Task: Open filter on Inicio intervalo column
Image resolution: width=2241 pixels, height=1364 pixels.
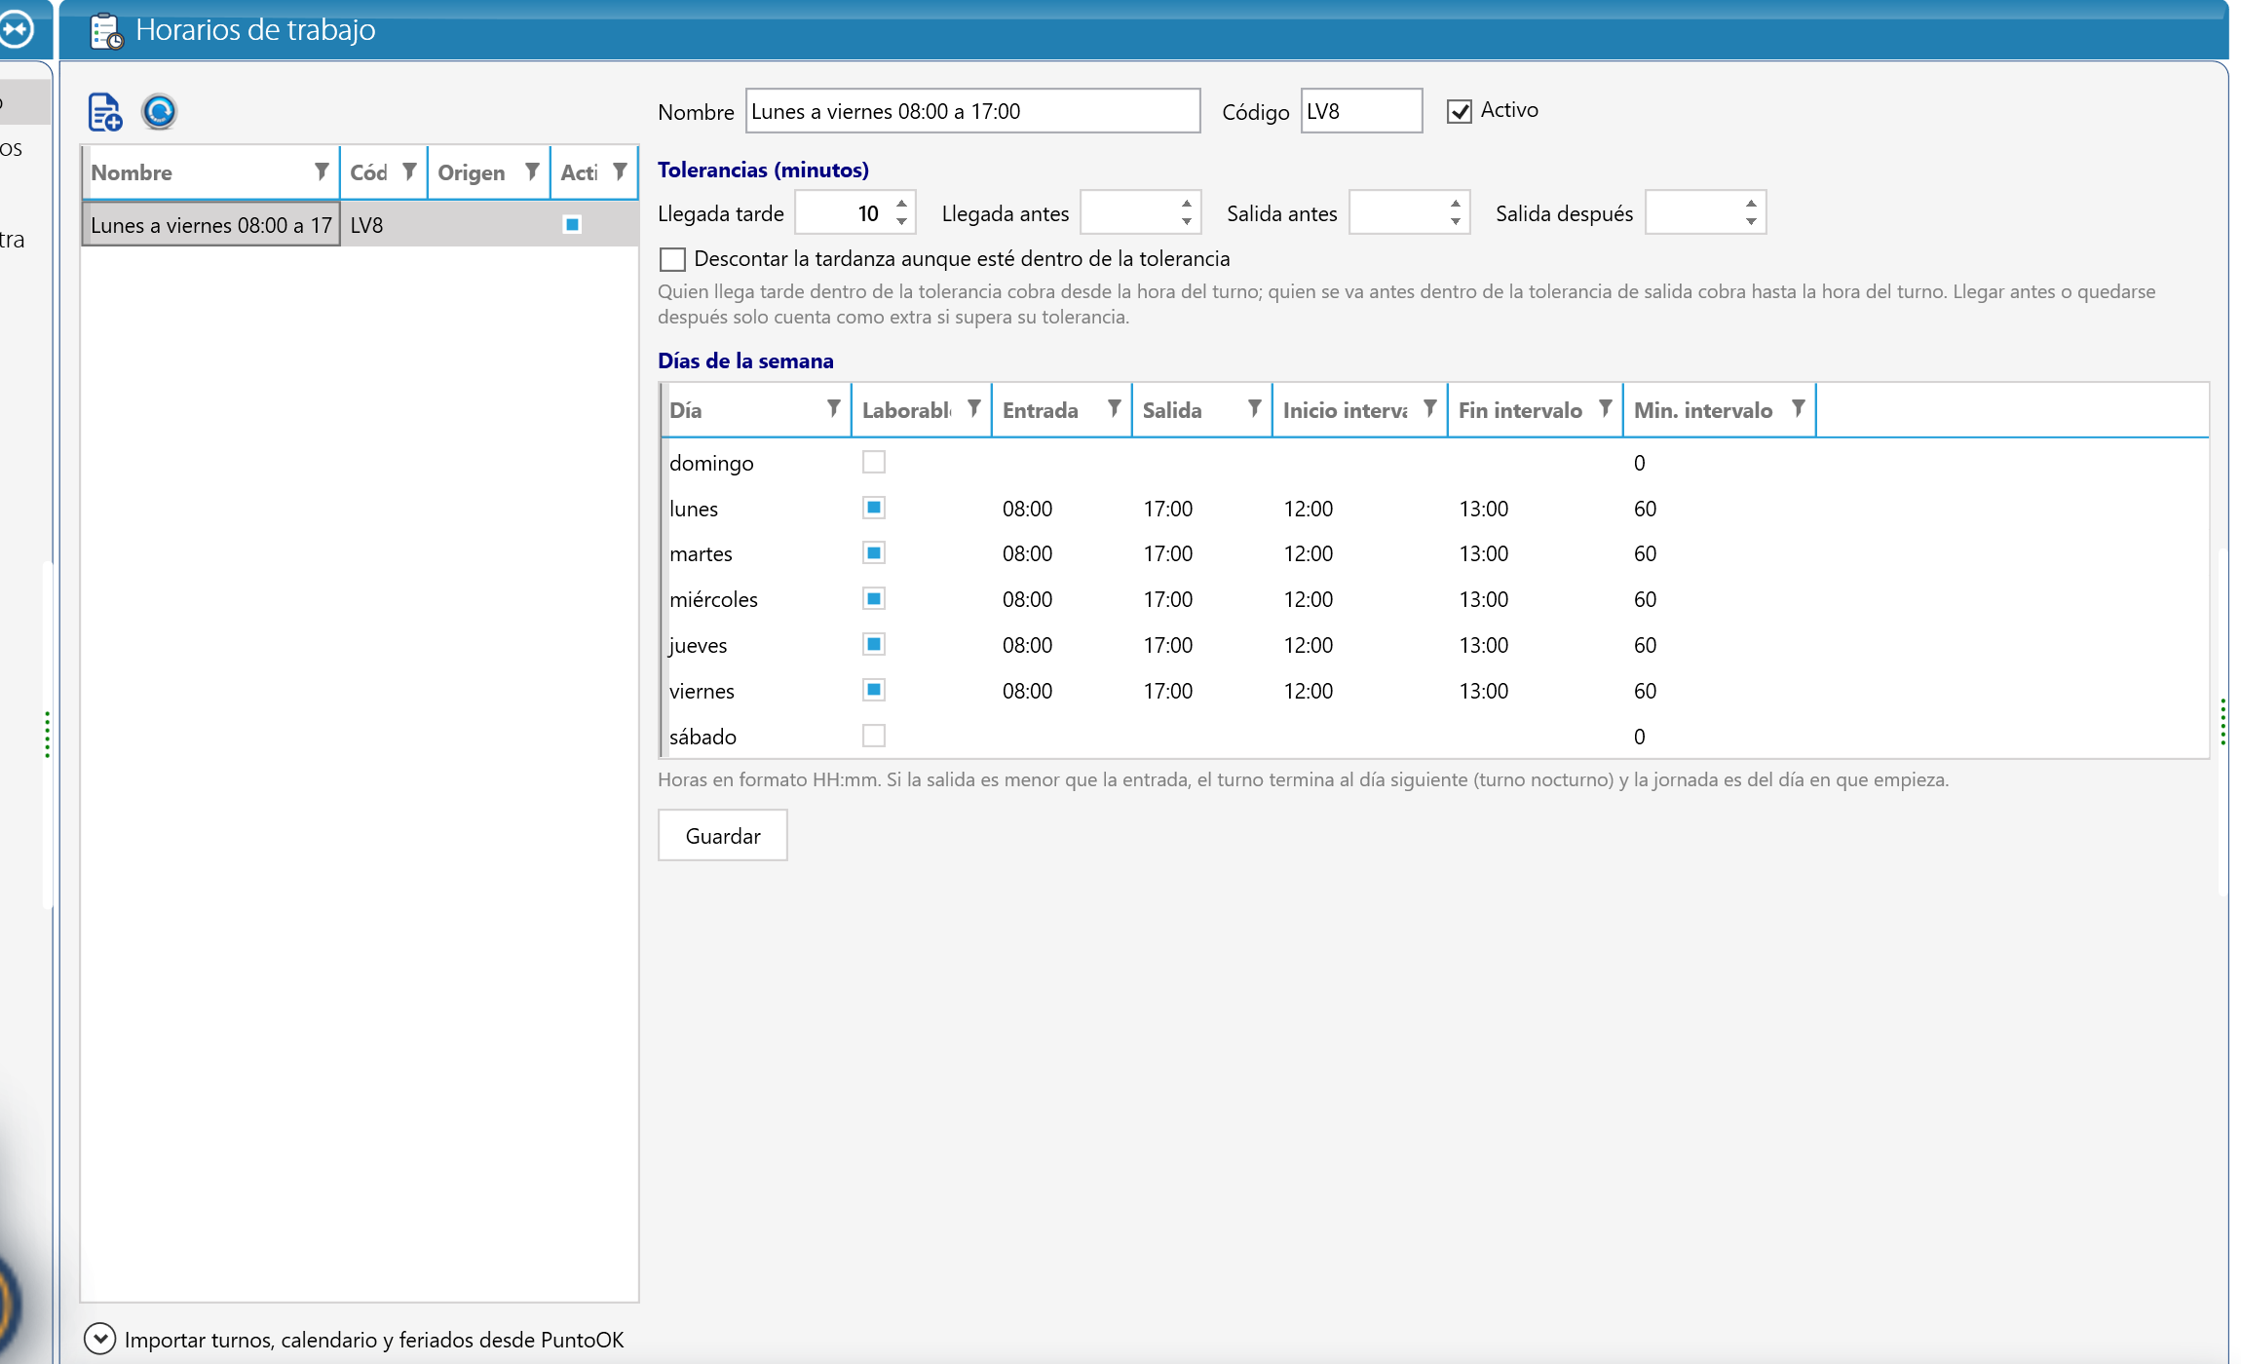Action: point(1430,408)
